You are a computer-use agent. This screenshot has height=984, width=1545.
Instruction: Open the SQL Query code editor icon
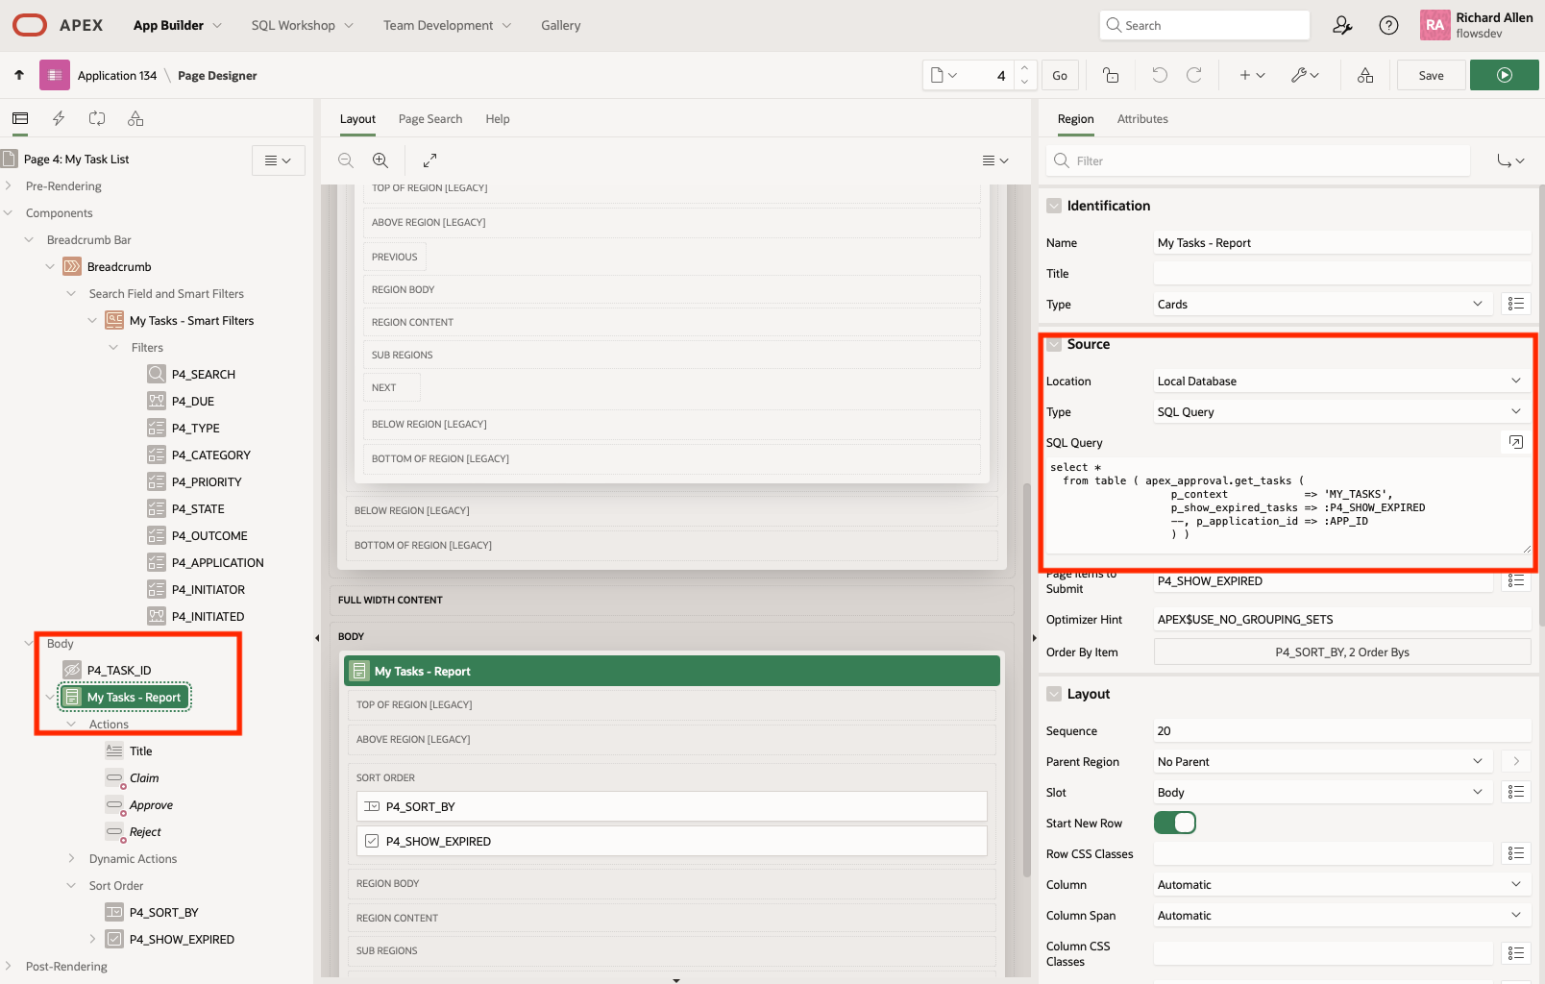[1515, 442]
